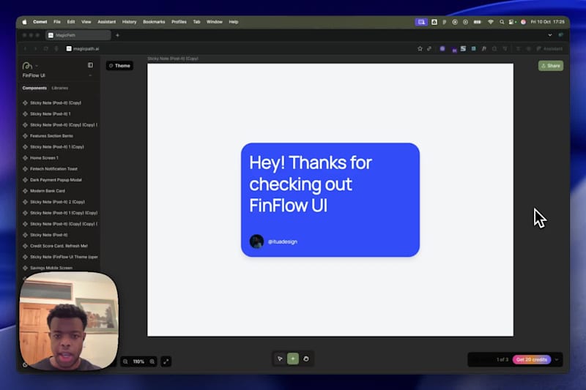
Task: Click the canvas frame title above the artboard
Action: [x=173, y=59]
